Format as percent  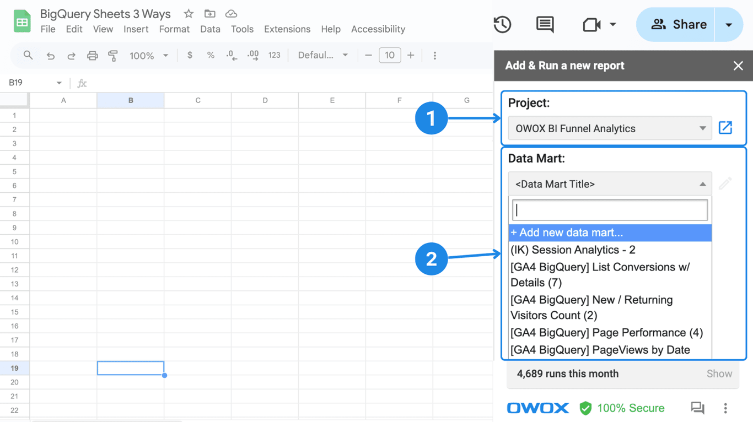tap(211, 55)
